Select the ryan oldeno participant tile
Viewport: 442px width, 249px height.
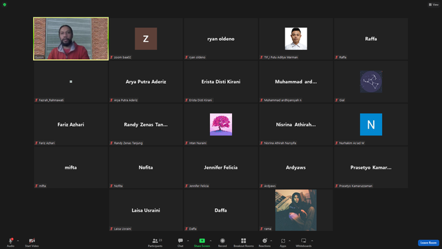[x=221, y=39]
